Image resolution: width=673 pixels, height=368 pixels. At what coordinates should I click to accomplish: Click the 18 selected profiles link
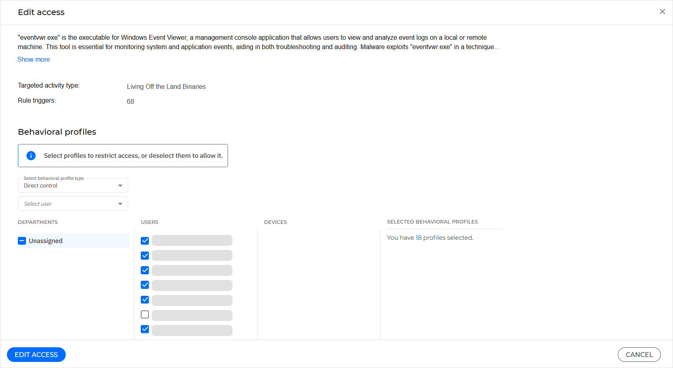[x=418, y=238]
